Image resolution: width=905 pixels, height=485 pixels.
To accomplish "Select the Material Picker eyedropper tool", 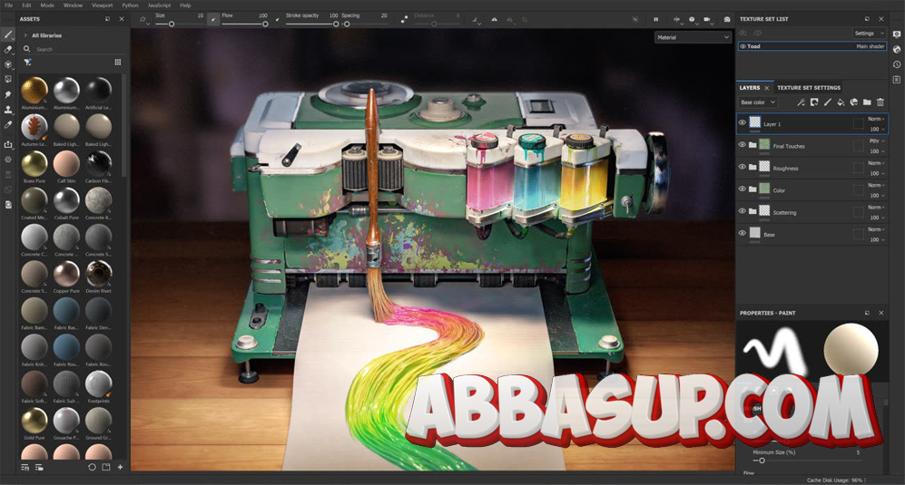I will point(8,124).
